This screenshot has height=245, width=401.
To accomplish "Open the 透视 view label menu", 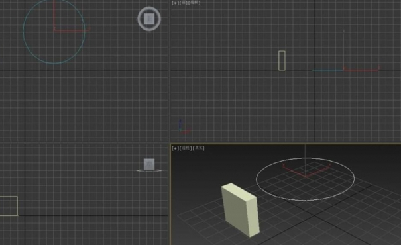I will pyautogui.click(x=186, y=148).
